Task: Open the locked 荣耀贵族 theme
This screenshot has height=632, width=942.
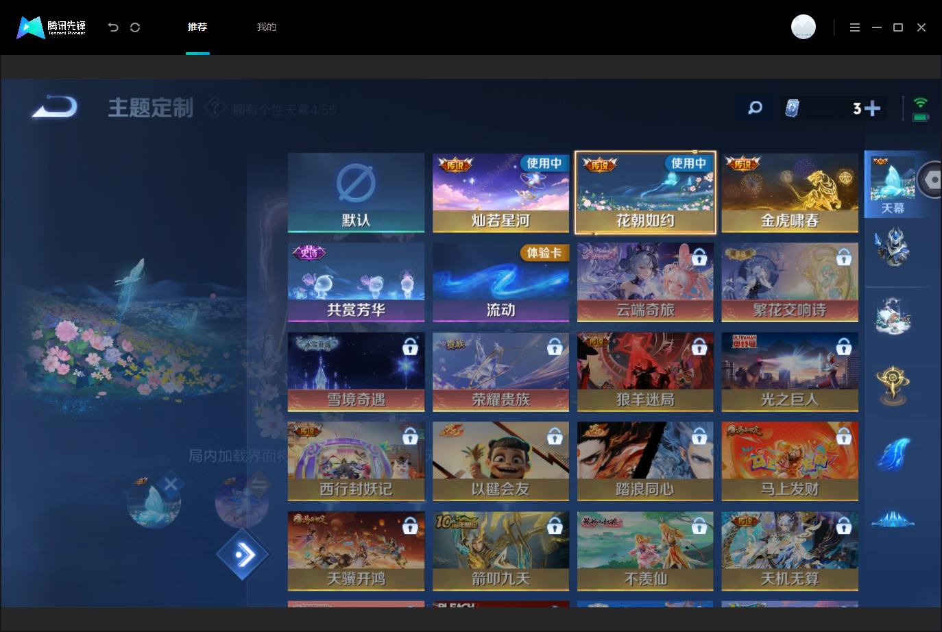Action: click(501, 372)
